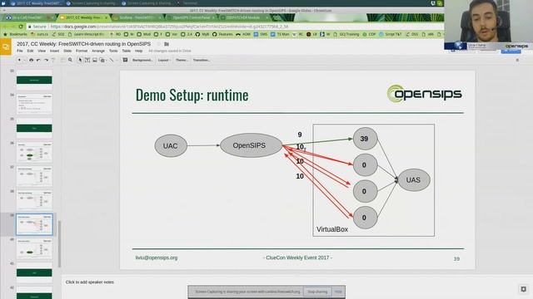Open the CDP bookmark

click(x=369, y=34)
